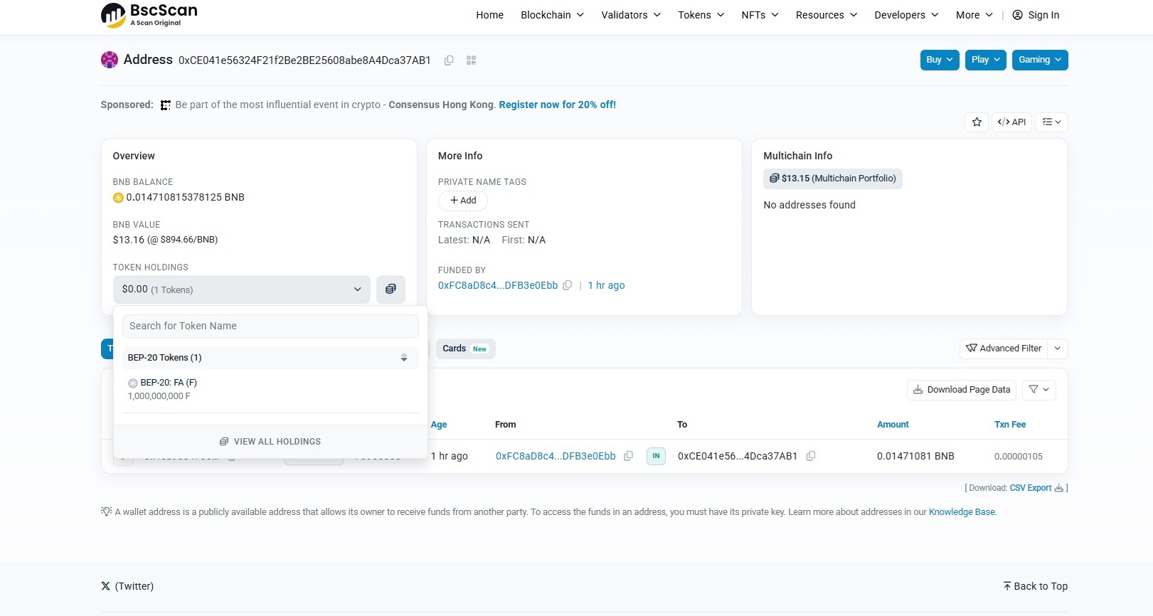This screenshot has width=1153, height=616.
Task: Click the address identicon avatar
Action: click(110, 60)
